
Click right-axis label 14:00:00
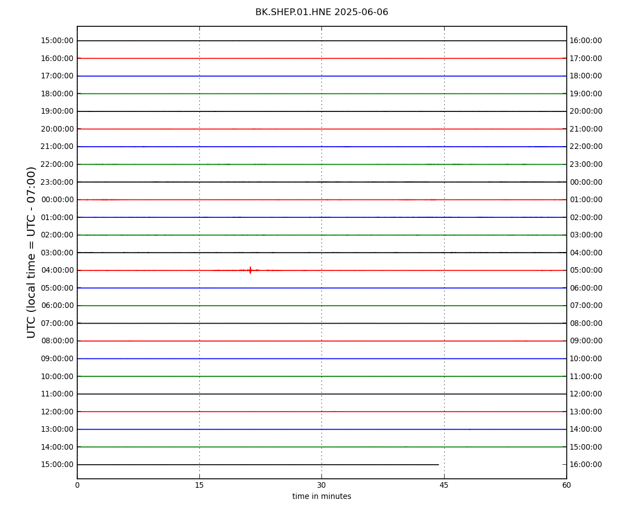586,430
